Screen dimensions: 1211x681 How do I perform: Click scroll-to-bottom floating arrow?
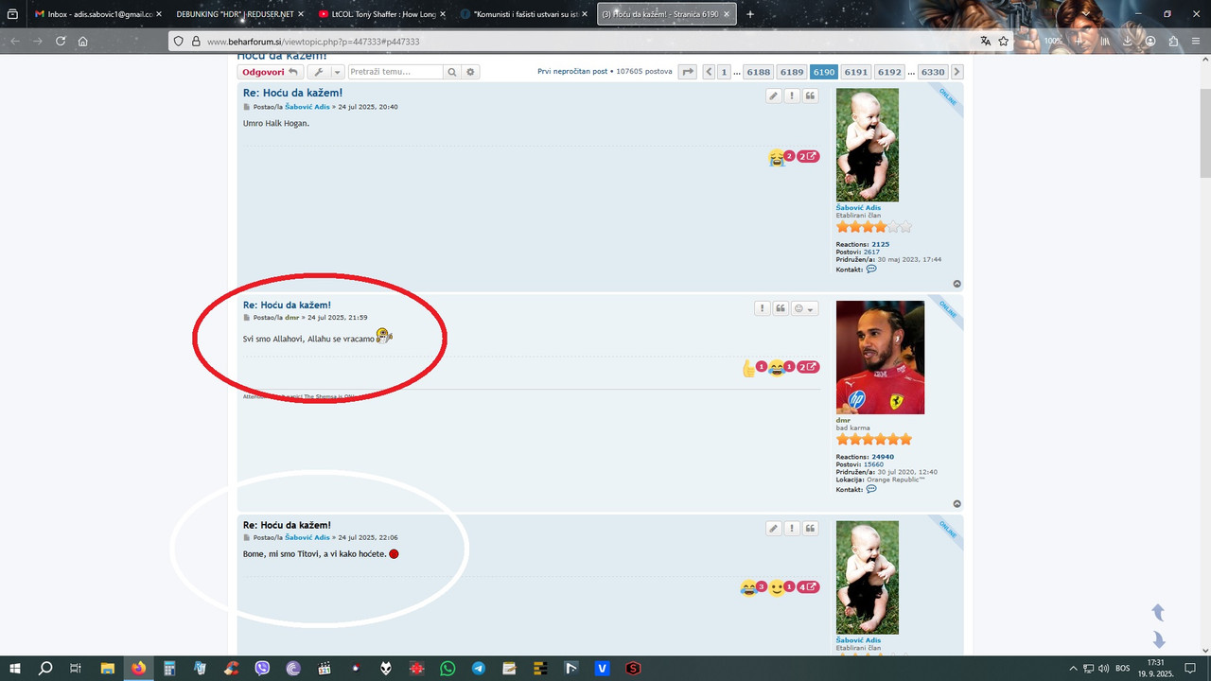pos(1157,640)
